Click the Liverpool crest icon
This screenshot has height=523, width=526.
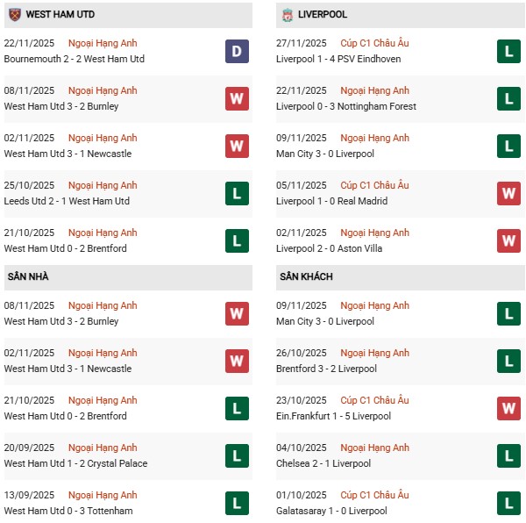287,15
